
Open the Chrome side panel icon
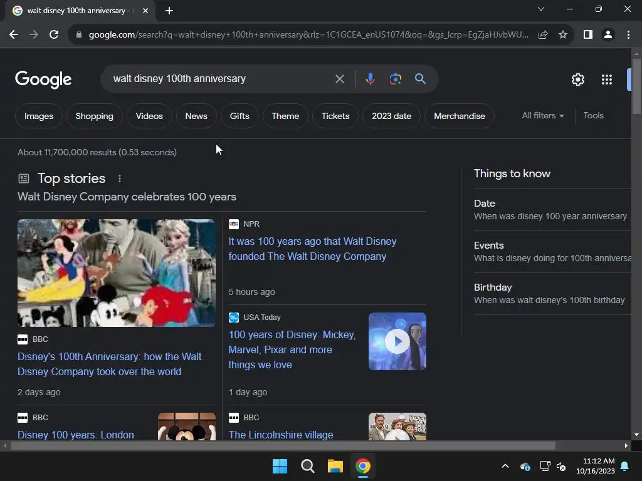[x=588, y=35]
